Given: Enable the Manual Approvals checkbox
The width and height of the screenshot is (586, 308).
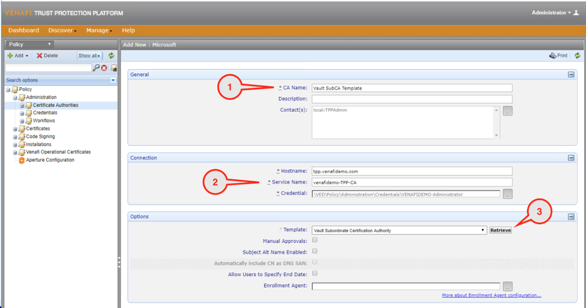Looking at the screenshot, I should [315, 239].
